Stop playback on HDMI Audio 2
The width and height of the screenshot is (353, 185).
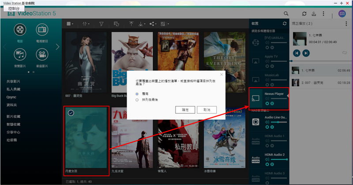[x=267, y=164]
